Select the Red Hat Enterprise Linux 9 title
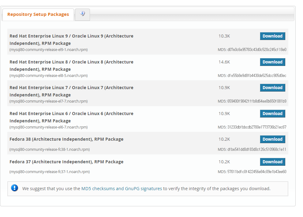The image size is (303, 217). tap(71, 40)
